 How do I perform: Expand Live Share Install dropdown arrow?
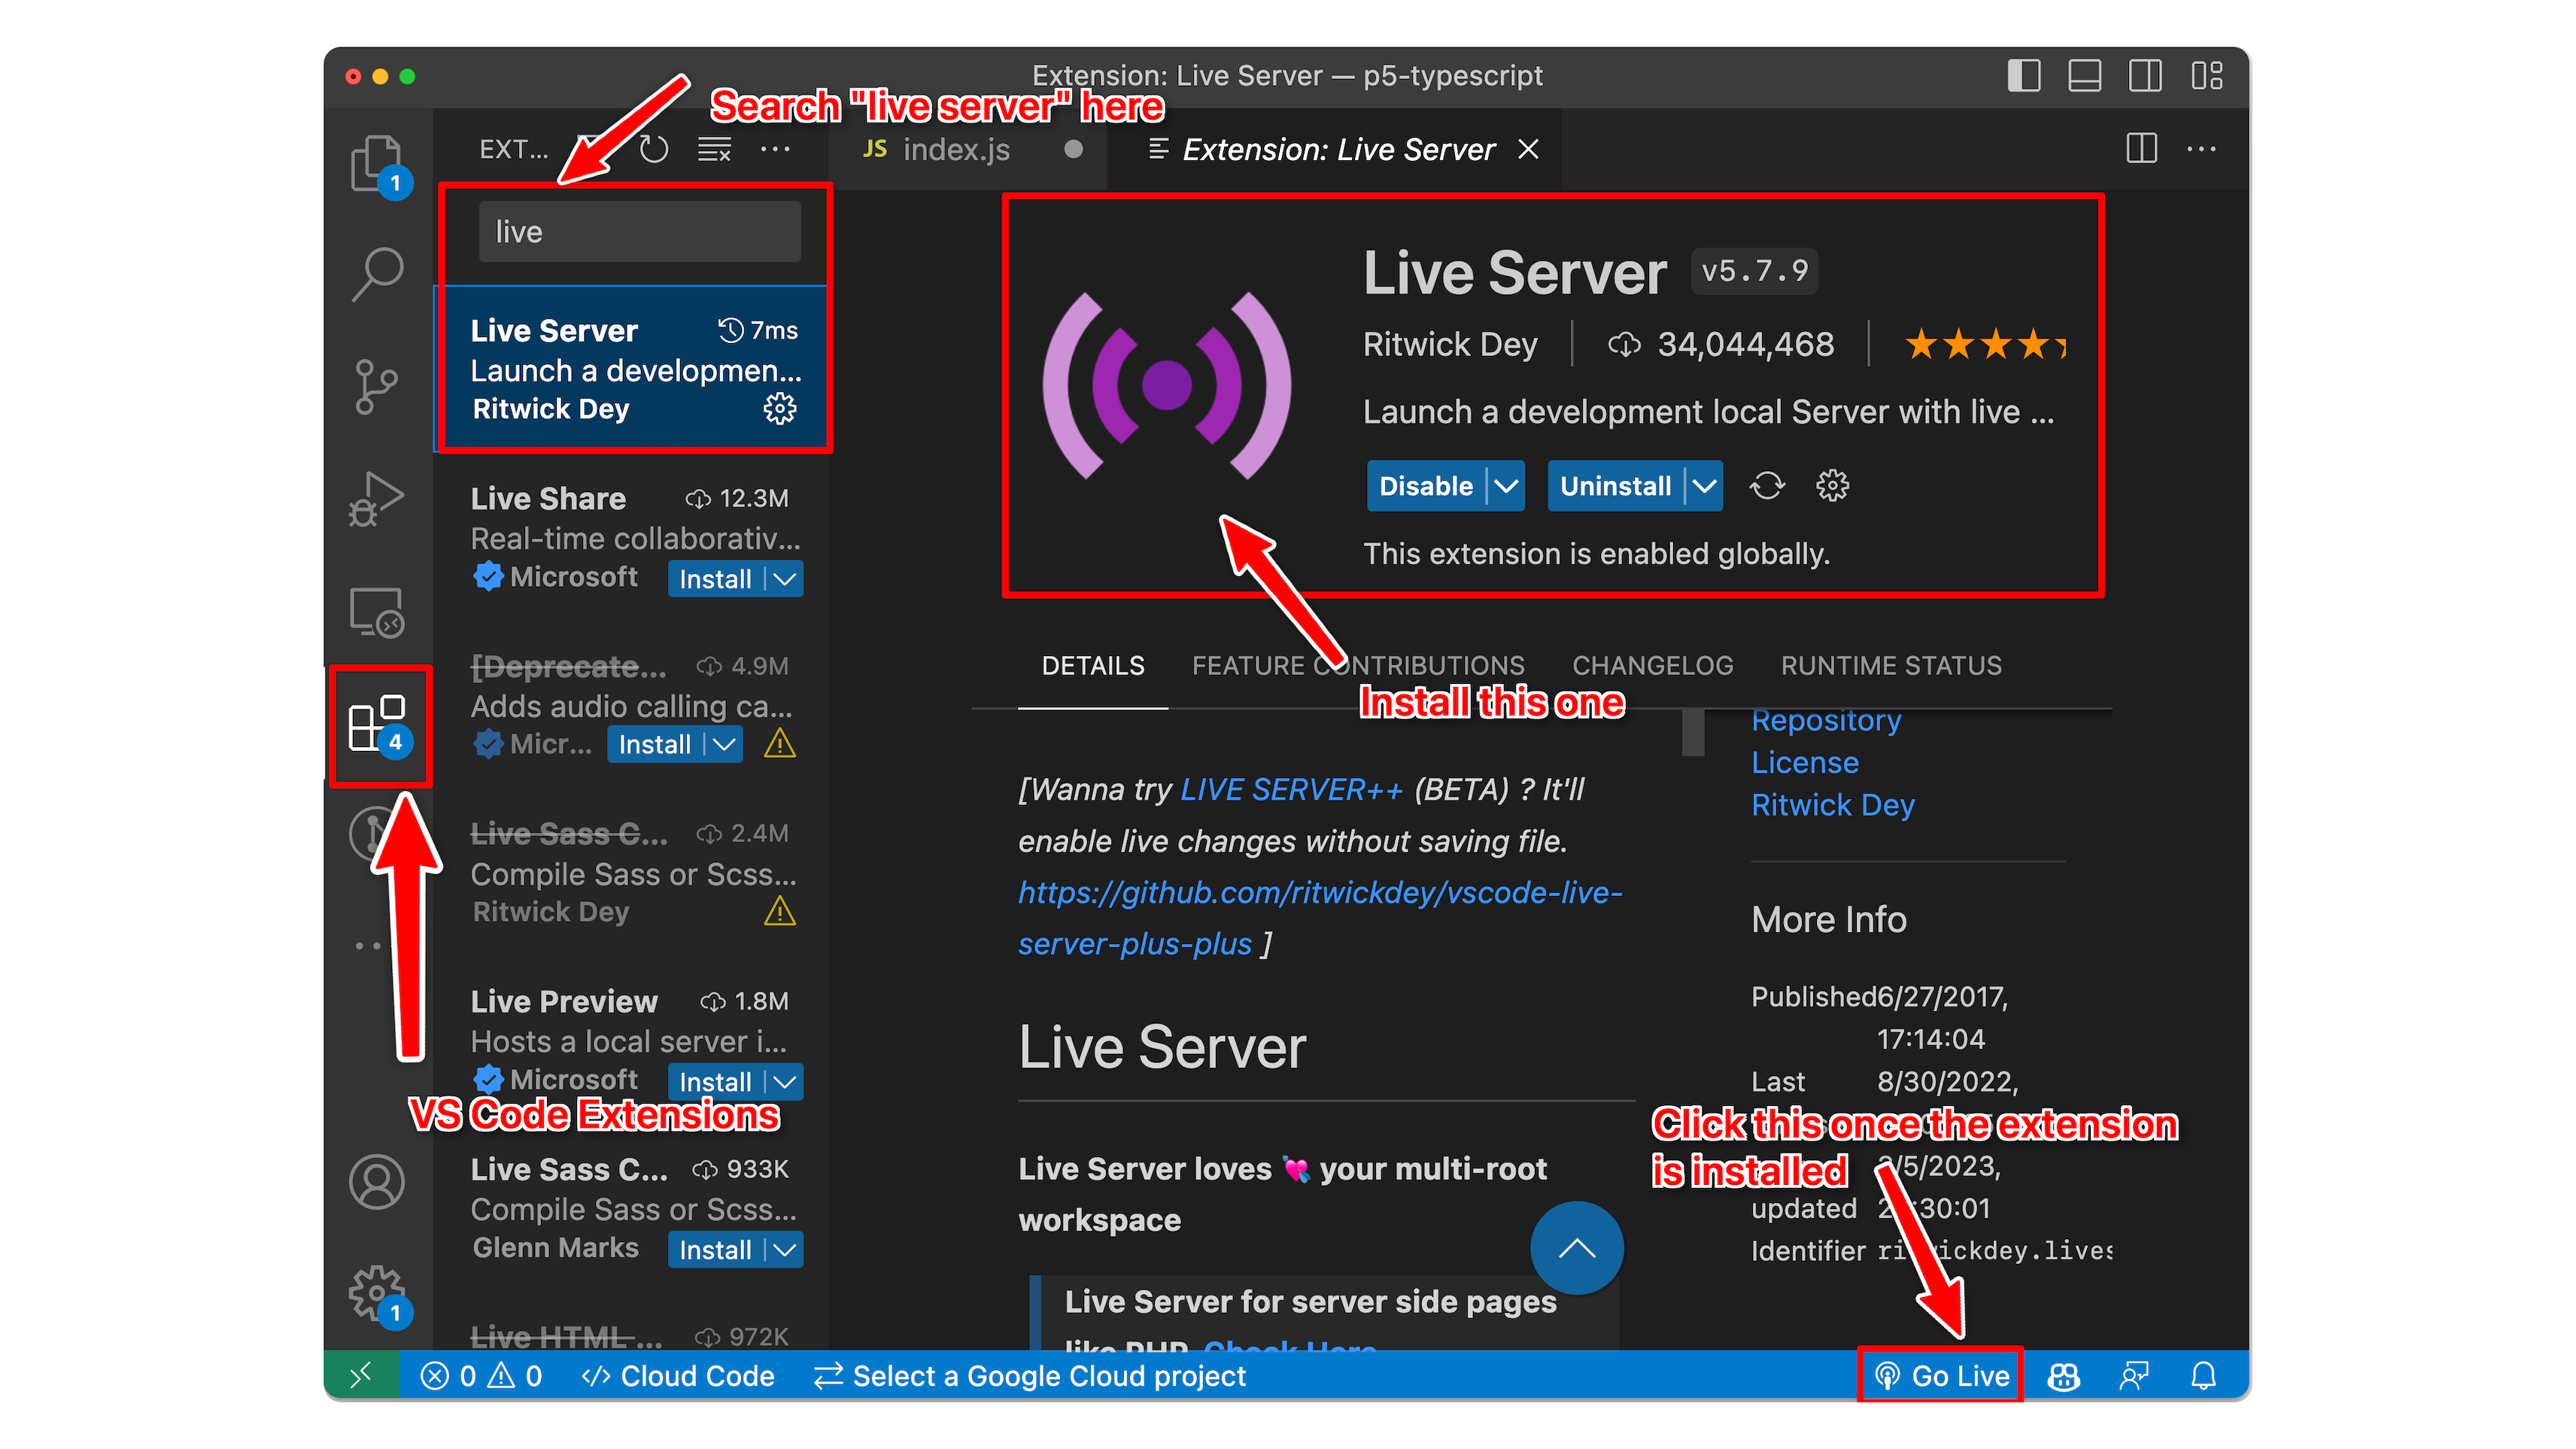pos(785,579)
